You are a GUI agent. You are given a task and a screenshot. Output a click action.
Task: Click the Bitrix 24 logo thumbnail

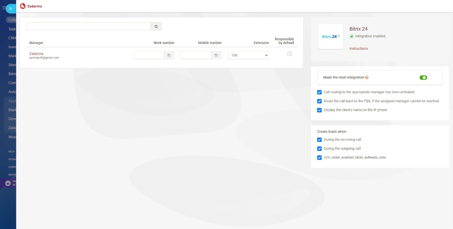coord(331,37)
